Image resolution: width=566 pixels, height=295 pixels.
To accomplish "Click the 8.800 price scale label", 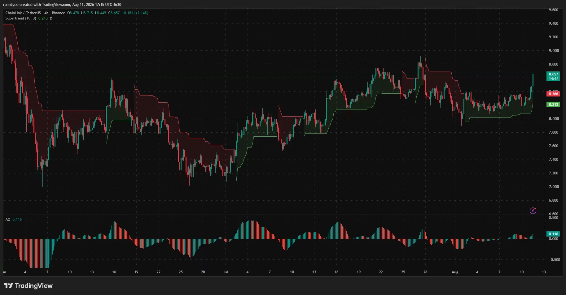I will pyautogui.click(x=553, y=64).
